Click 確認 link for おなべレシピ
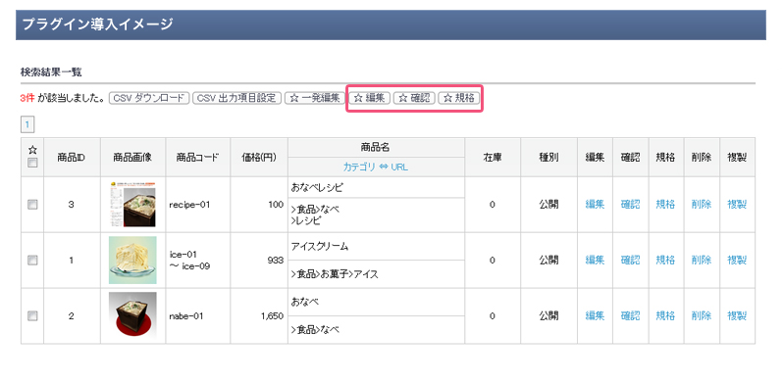The width and height of the screenshot is (783, 382). click(631, 204)
